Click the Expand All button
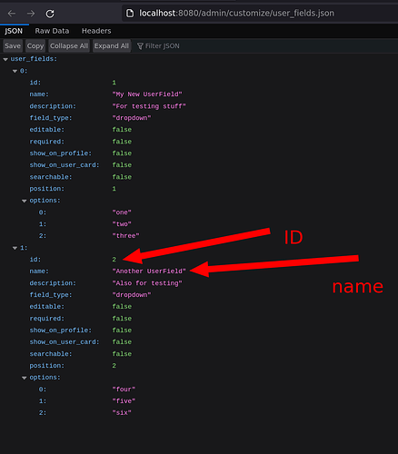Viewport: 398px width, 454px height. point(112,46)
